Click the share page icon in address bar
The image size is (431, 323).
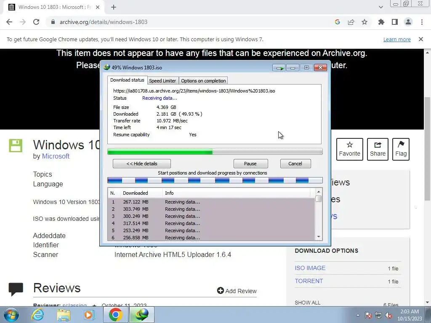(x=351, y=22)
